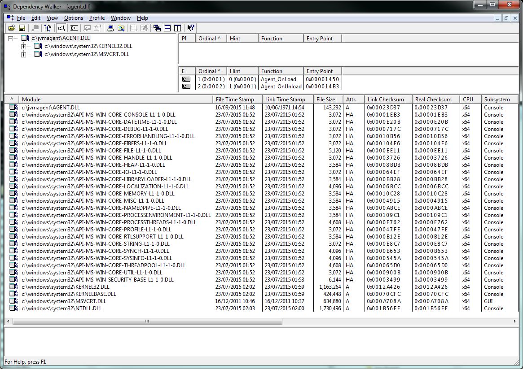Toggle Undecorate C++ Functions toolbar button
523x369 pixels.
coord(74,28)
